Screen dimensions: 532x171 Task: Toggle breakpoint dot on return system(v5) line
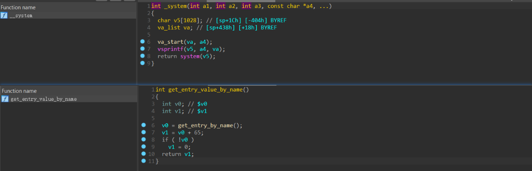click(143, 56)
